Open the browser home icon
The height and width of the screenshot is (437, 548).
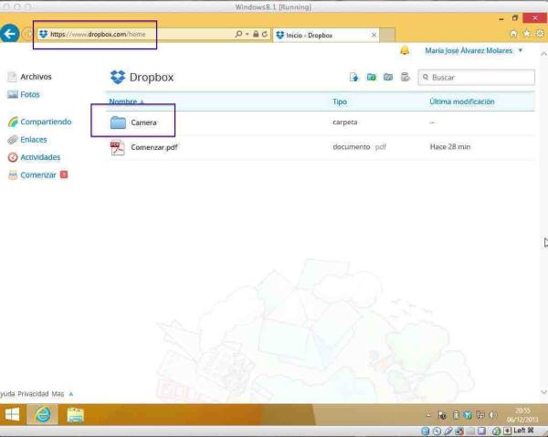(x=513, y=34)
